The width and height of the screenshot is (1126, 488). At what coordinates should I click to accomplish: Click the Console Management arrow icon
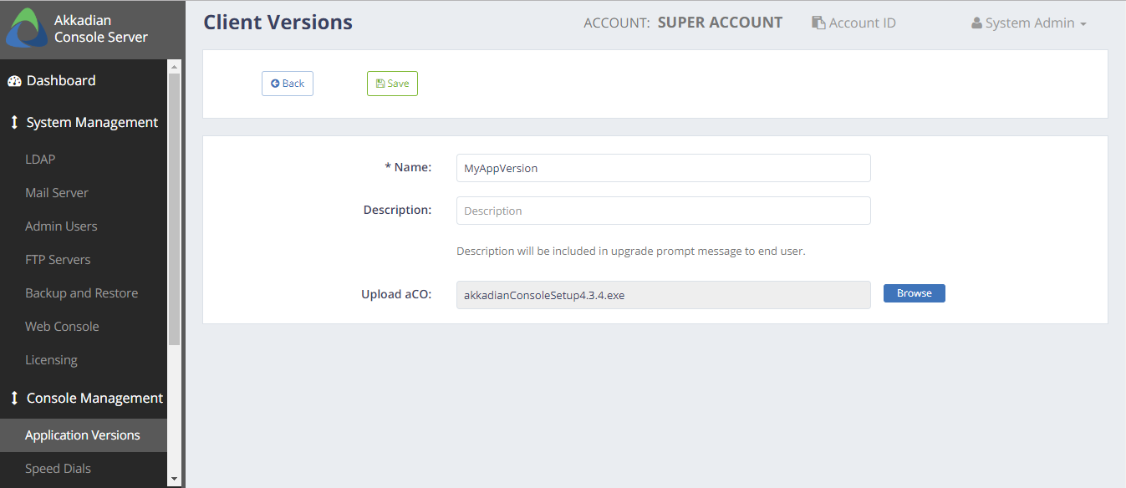[14, 399]
